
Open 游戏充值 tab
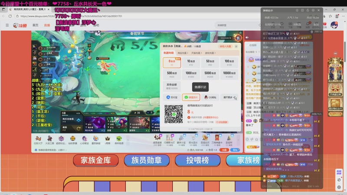(x=210, y=53)
